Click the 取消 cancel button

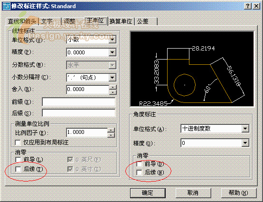(x=193, y=193)
